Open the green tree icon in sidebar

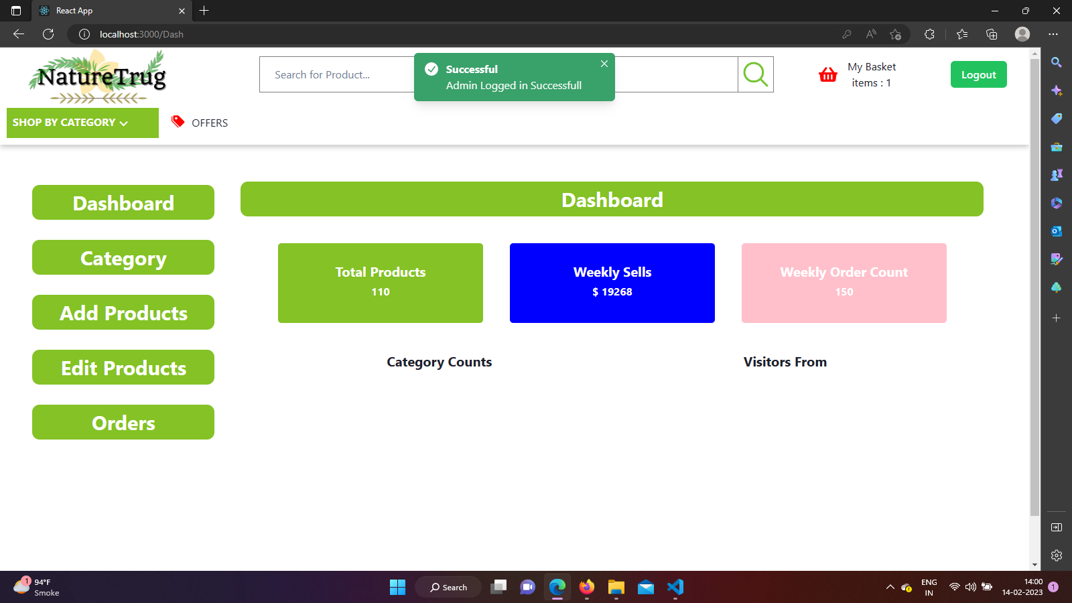click(x=1057, y=287)
